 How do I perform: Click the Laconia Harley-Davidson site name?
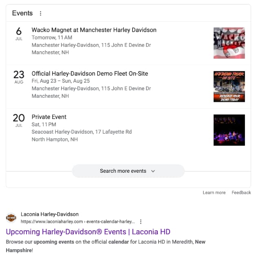pos(50,214)
